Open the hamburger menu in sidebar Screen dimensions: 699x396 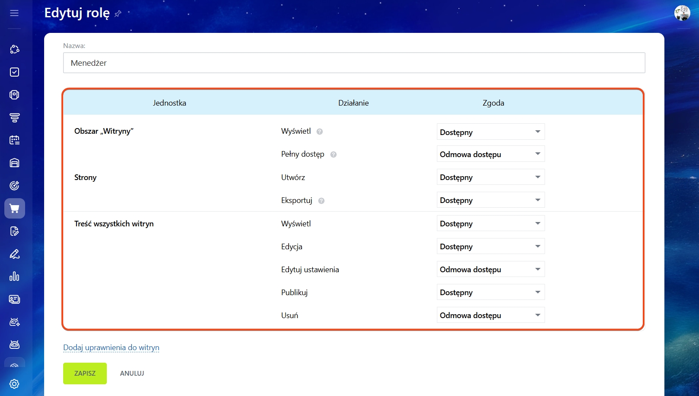click(x=14, y=13)
